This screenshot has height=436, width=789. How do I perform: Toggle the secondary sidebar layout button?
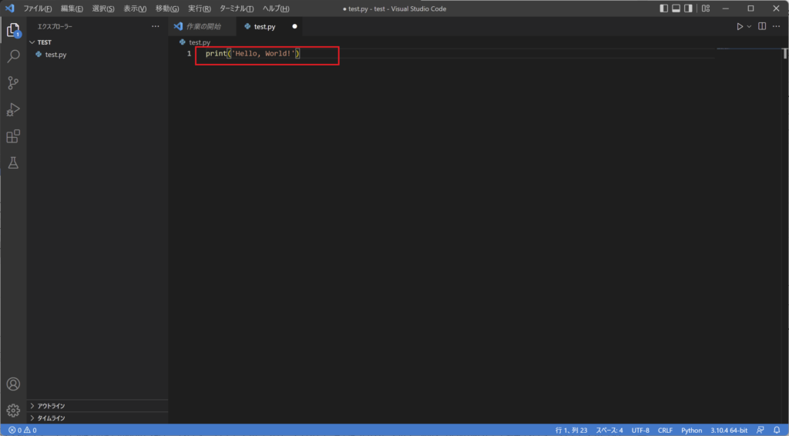pyautogui.click(x=688, y=8)
